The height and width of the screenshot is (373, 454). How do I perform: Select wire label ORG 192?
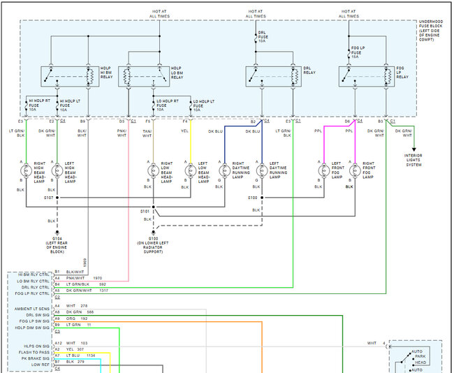click(77, 319)
